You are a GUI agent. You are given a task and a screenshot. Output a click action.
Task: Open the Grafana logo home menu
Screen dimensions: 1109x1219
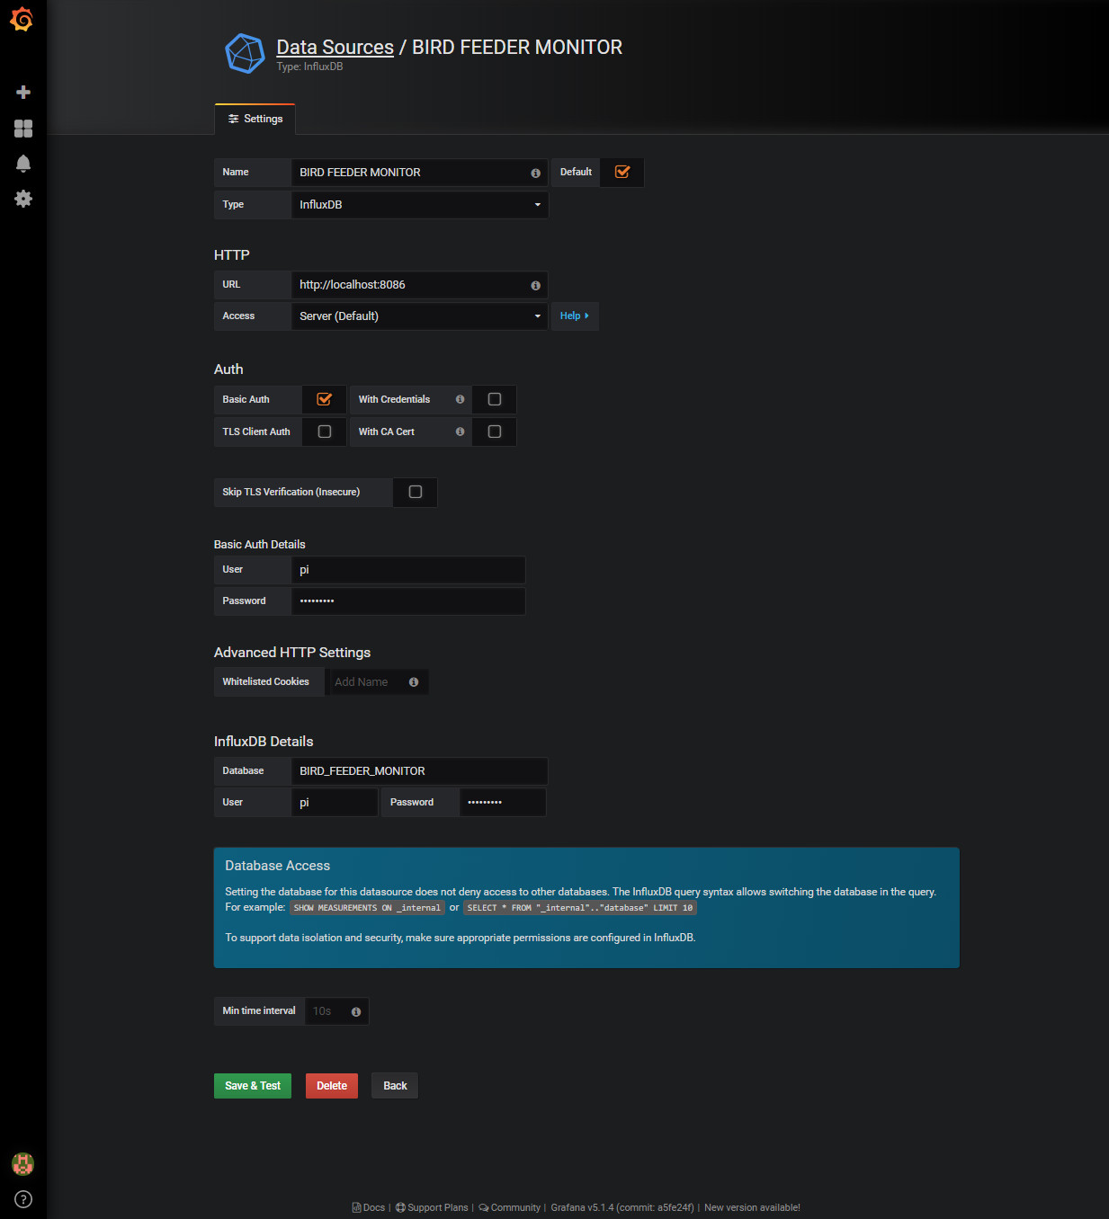click(22, 19)
